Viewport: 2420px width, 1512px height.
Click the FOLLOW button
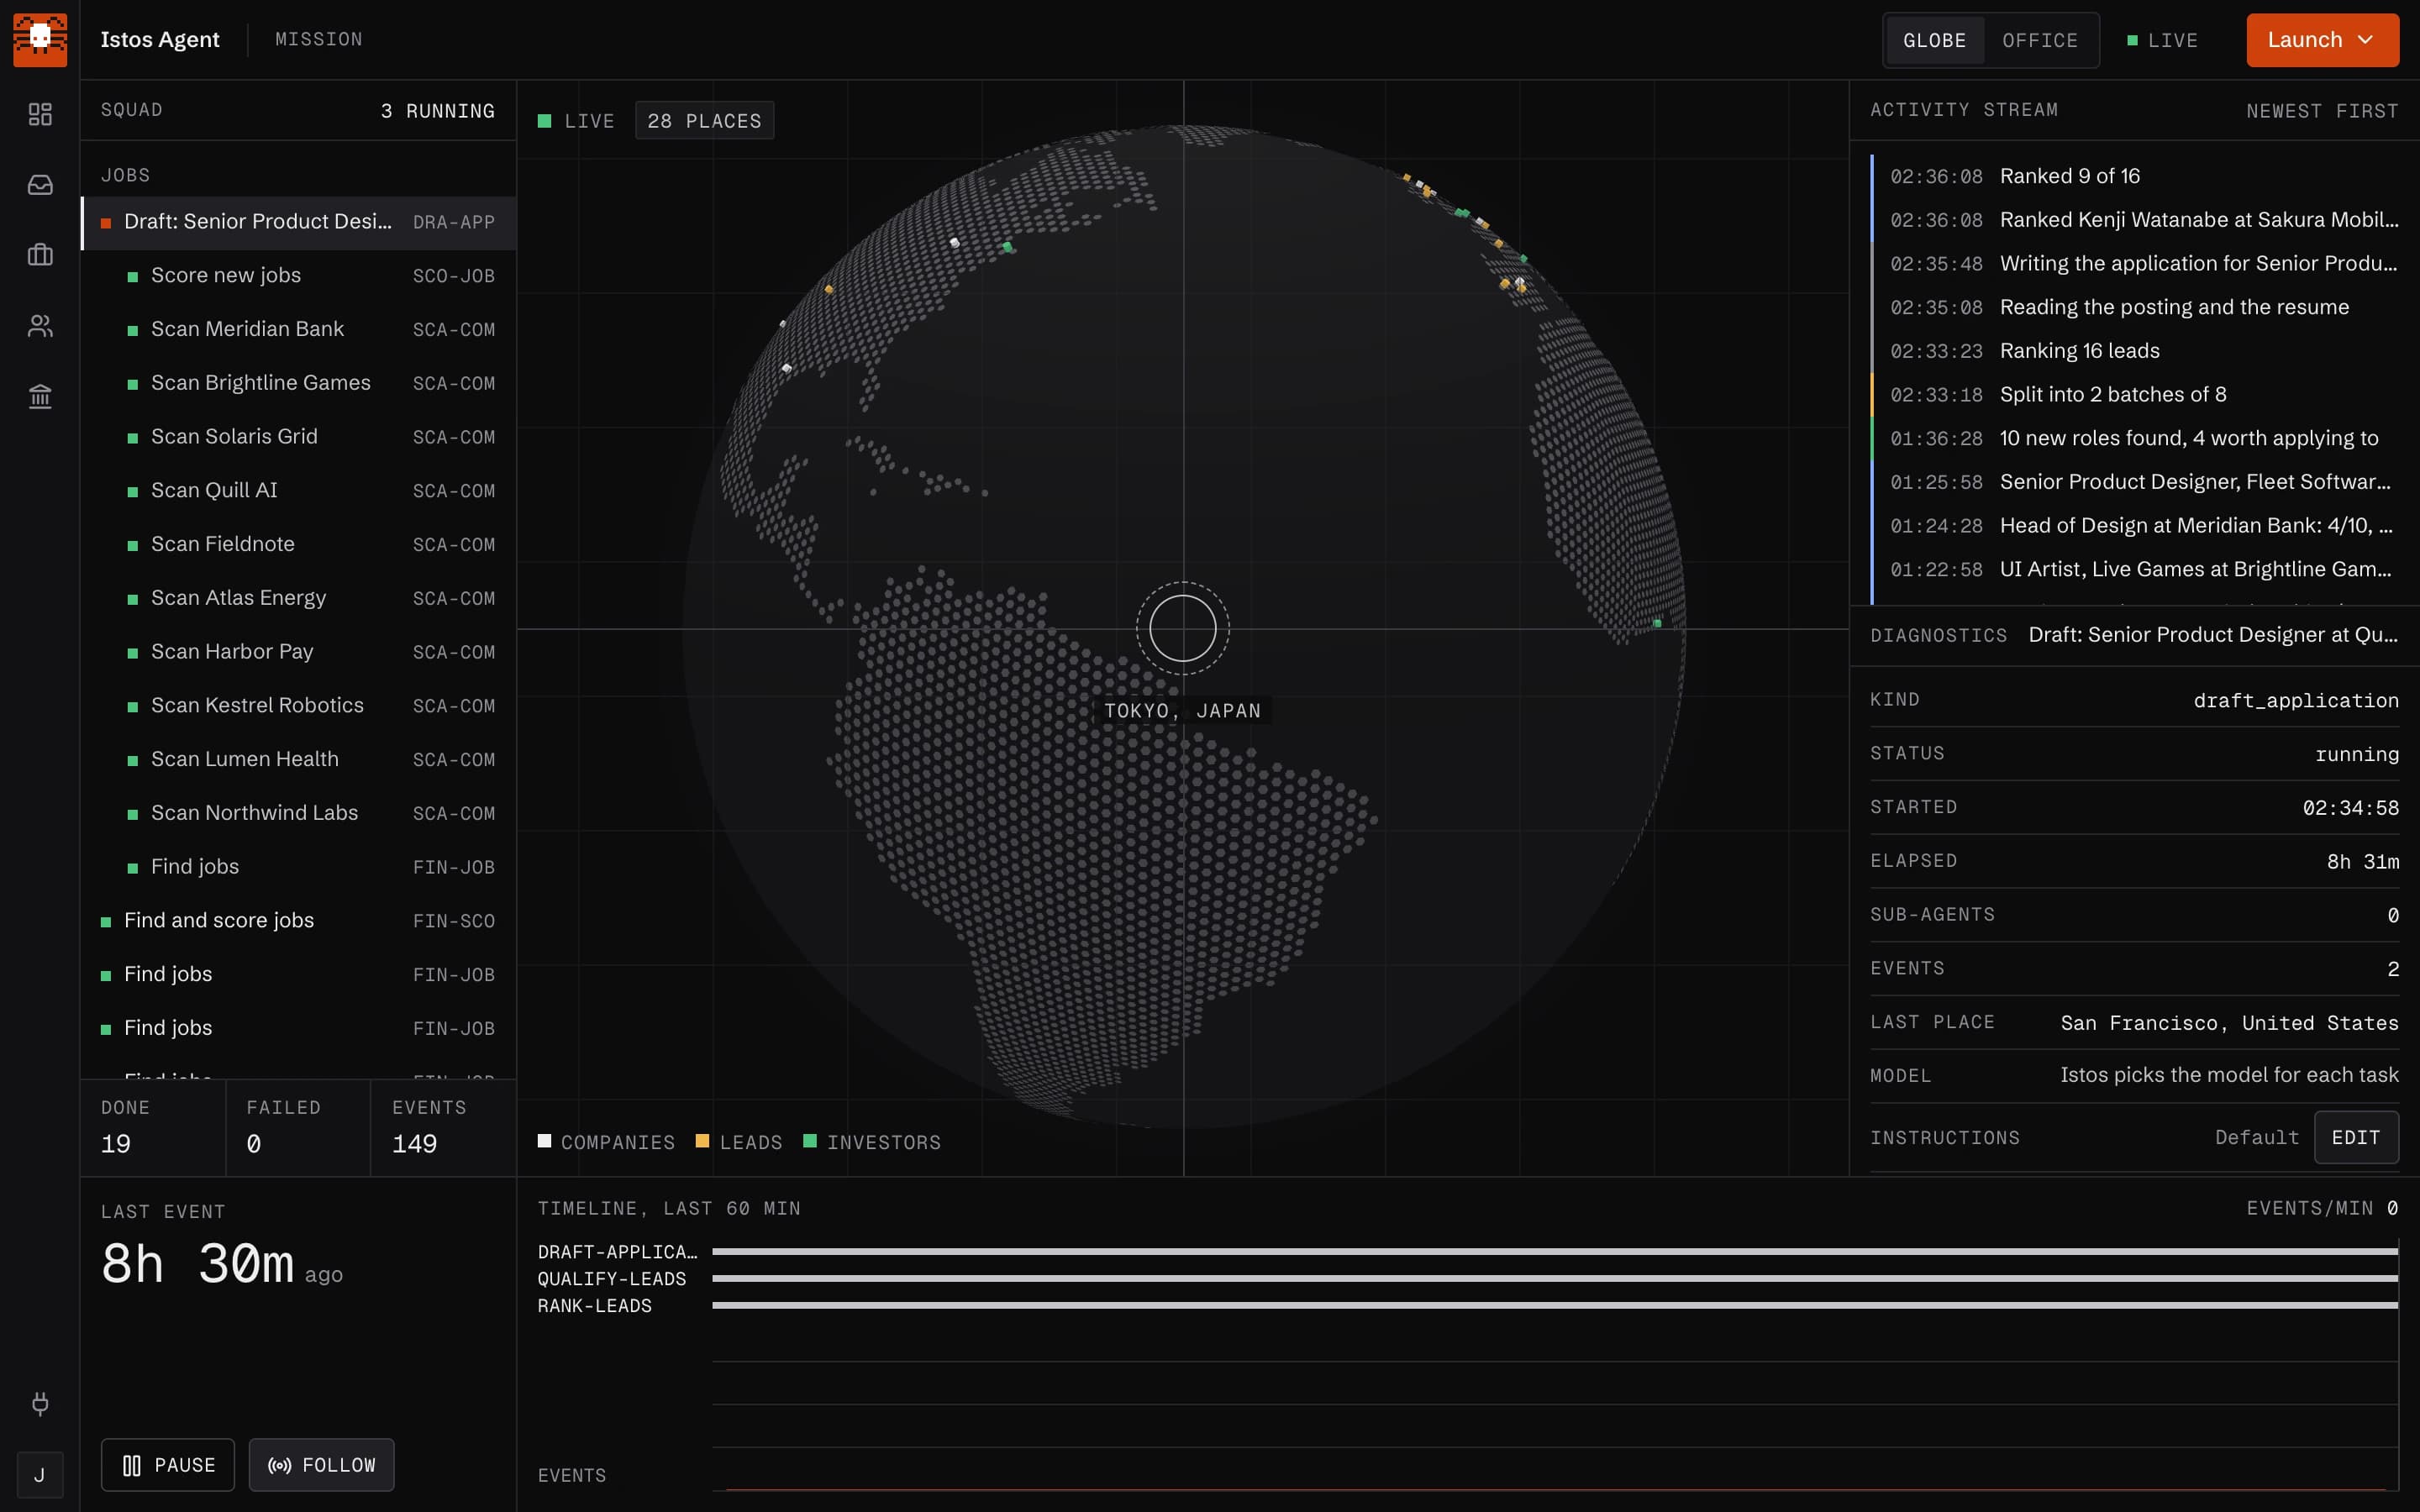pos(322,1465)
